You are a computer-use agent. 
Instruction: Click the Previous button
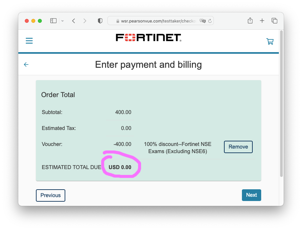pyautogui.click(x=51, y=195)
